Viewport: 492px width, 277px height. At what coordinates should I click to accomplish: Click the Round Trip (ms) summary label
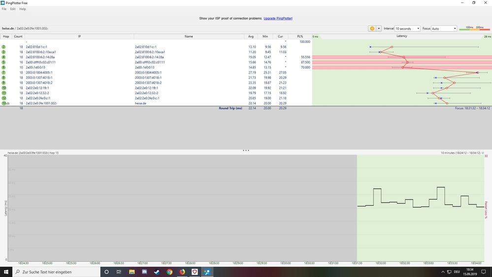tap(230, 108)
